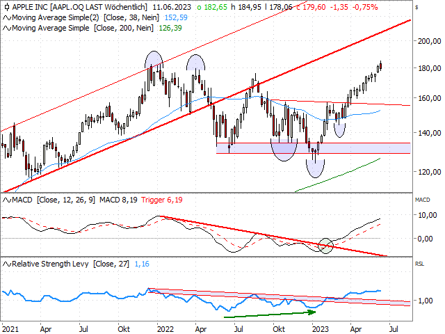
Task: Click the change value -1,35
Action: point(339,7)
